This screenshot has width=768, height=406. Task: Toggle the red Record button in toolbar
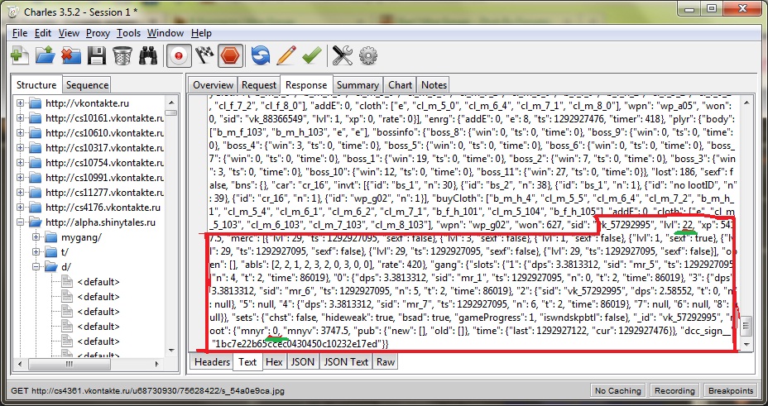point(177,55)
